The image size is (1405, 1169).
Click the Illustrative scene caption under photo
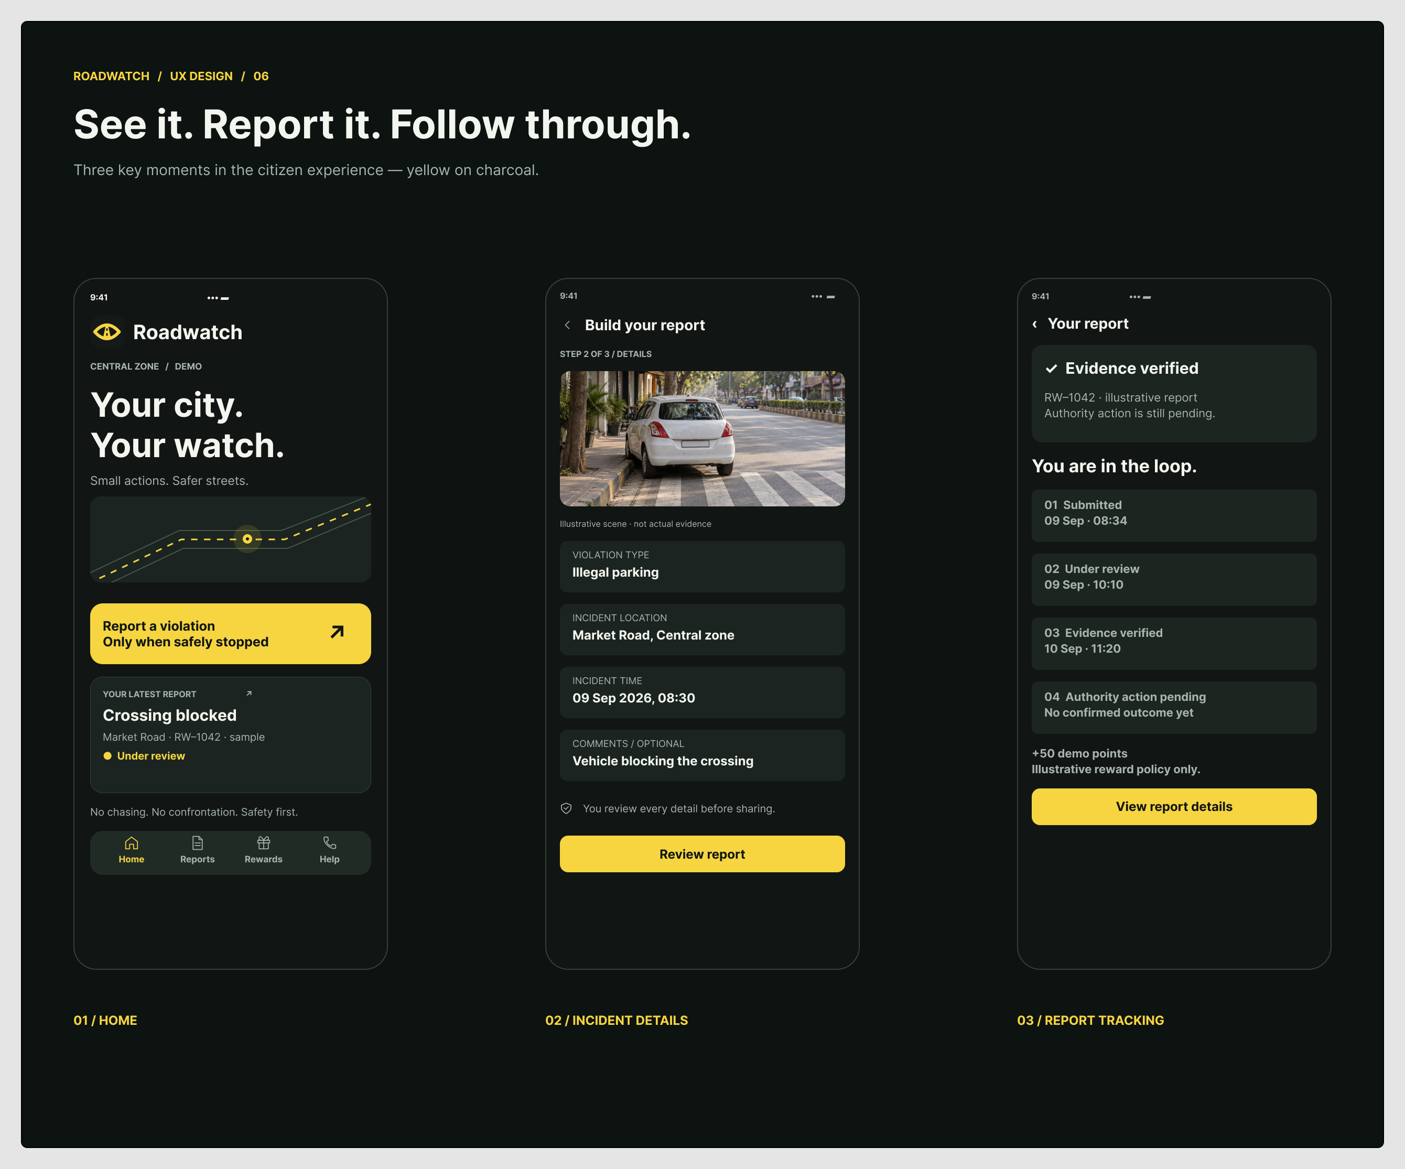(635, 524)
